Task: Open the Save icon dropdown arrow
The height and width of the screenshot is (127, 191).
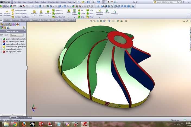Action: tap(91, 2)
